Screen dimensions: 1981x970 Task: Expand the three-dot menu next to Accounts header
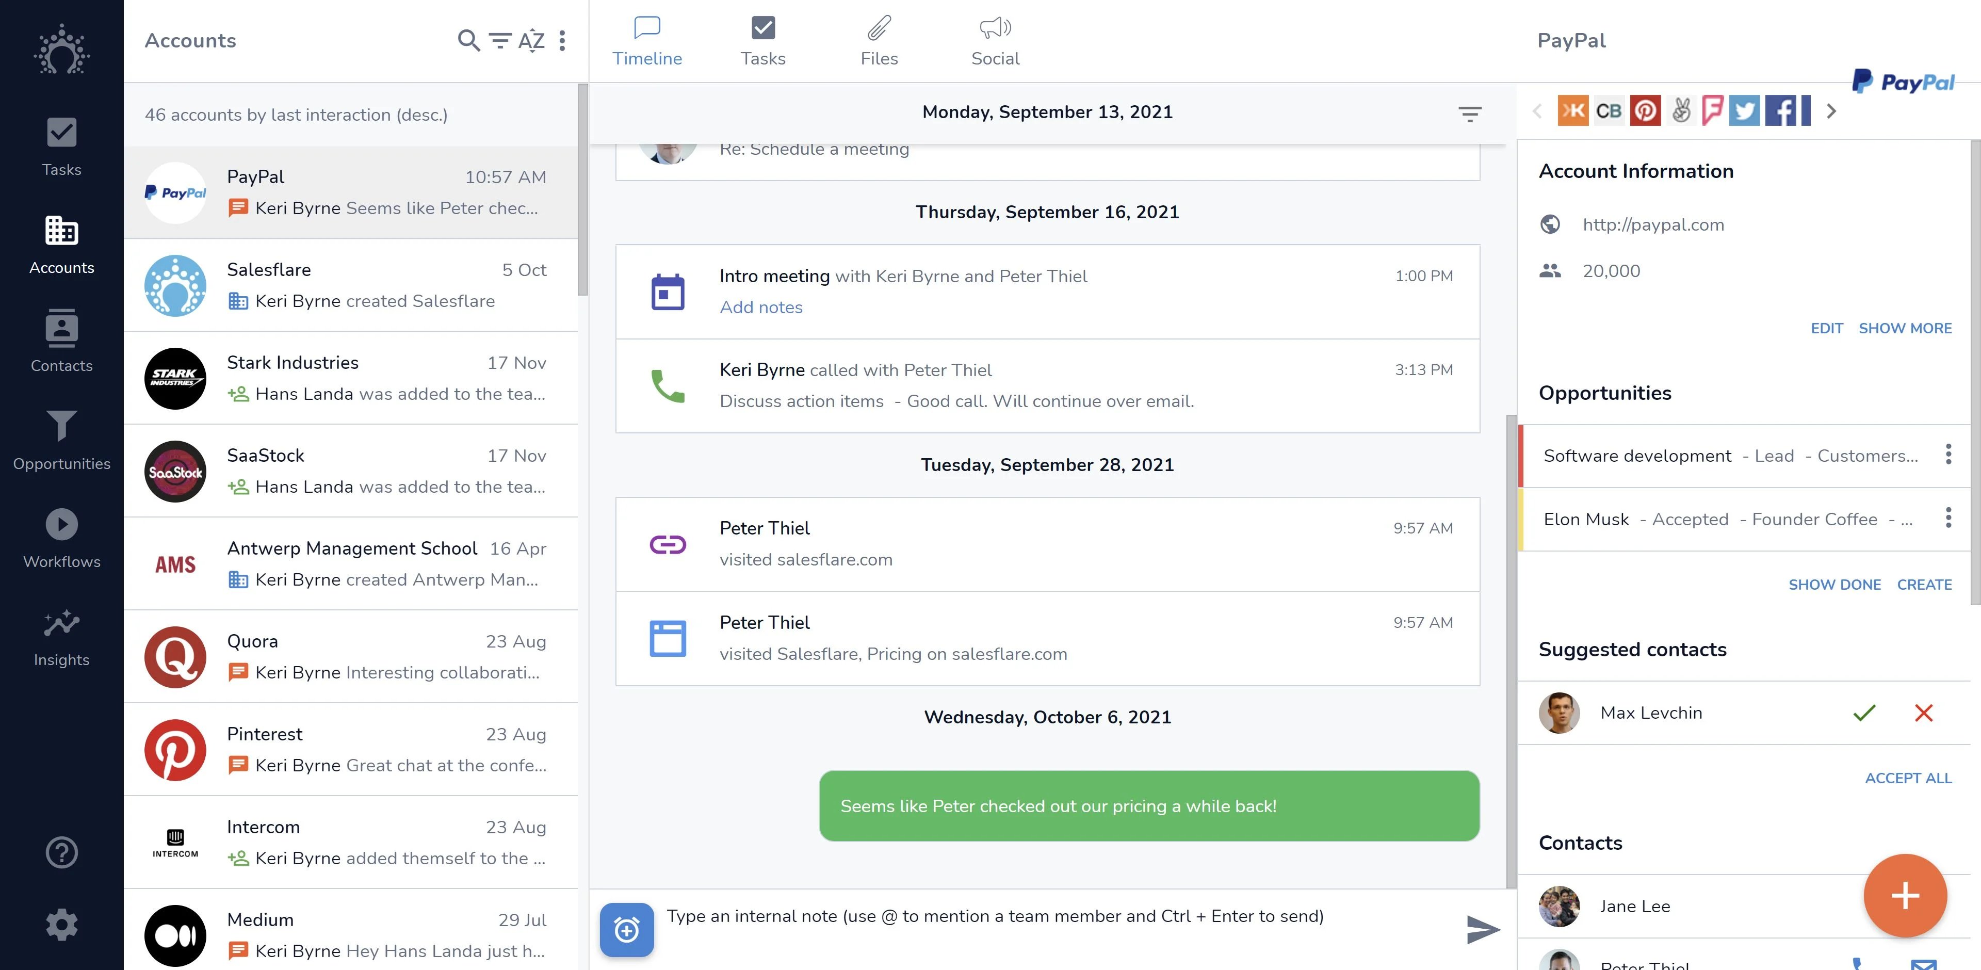[562, 41]
